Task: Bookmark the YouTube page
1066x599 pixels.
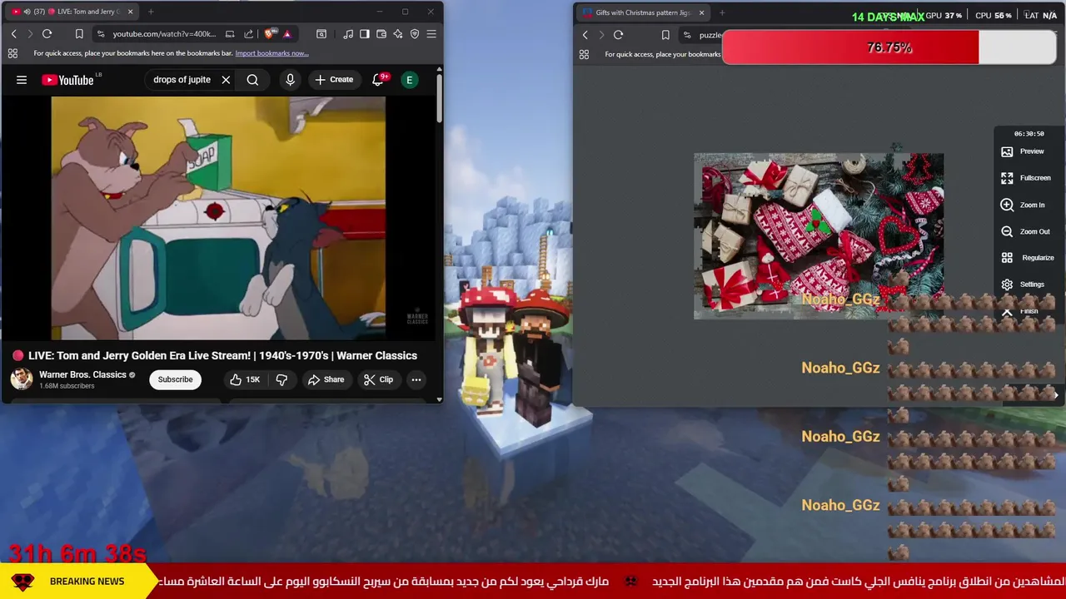Action: pyautogui.click(x=79, y=34)
